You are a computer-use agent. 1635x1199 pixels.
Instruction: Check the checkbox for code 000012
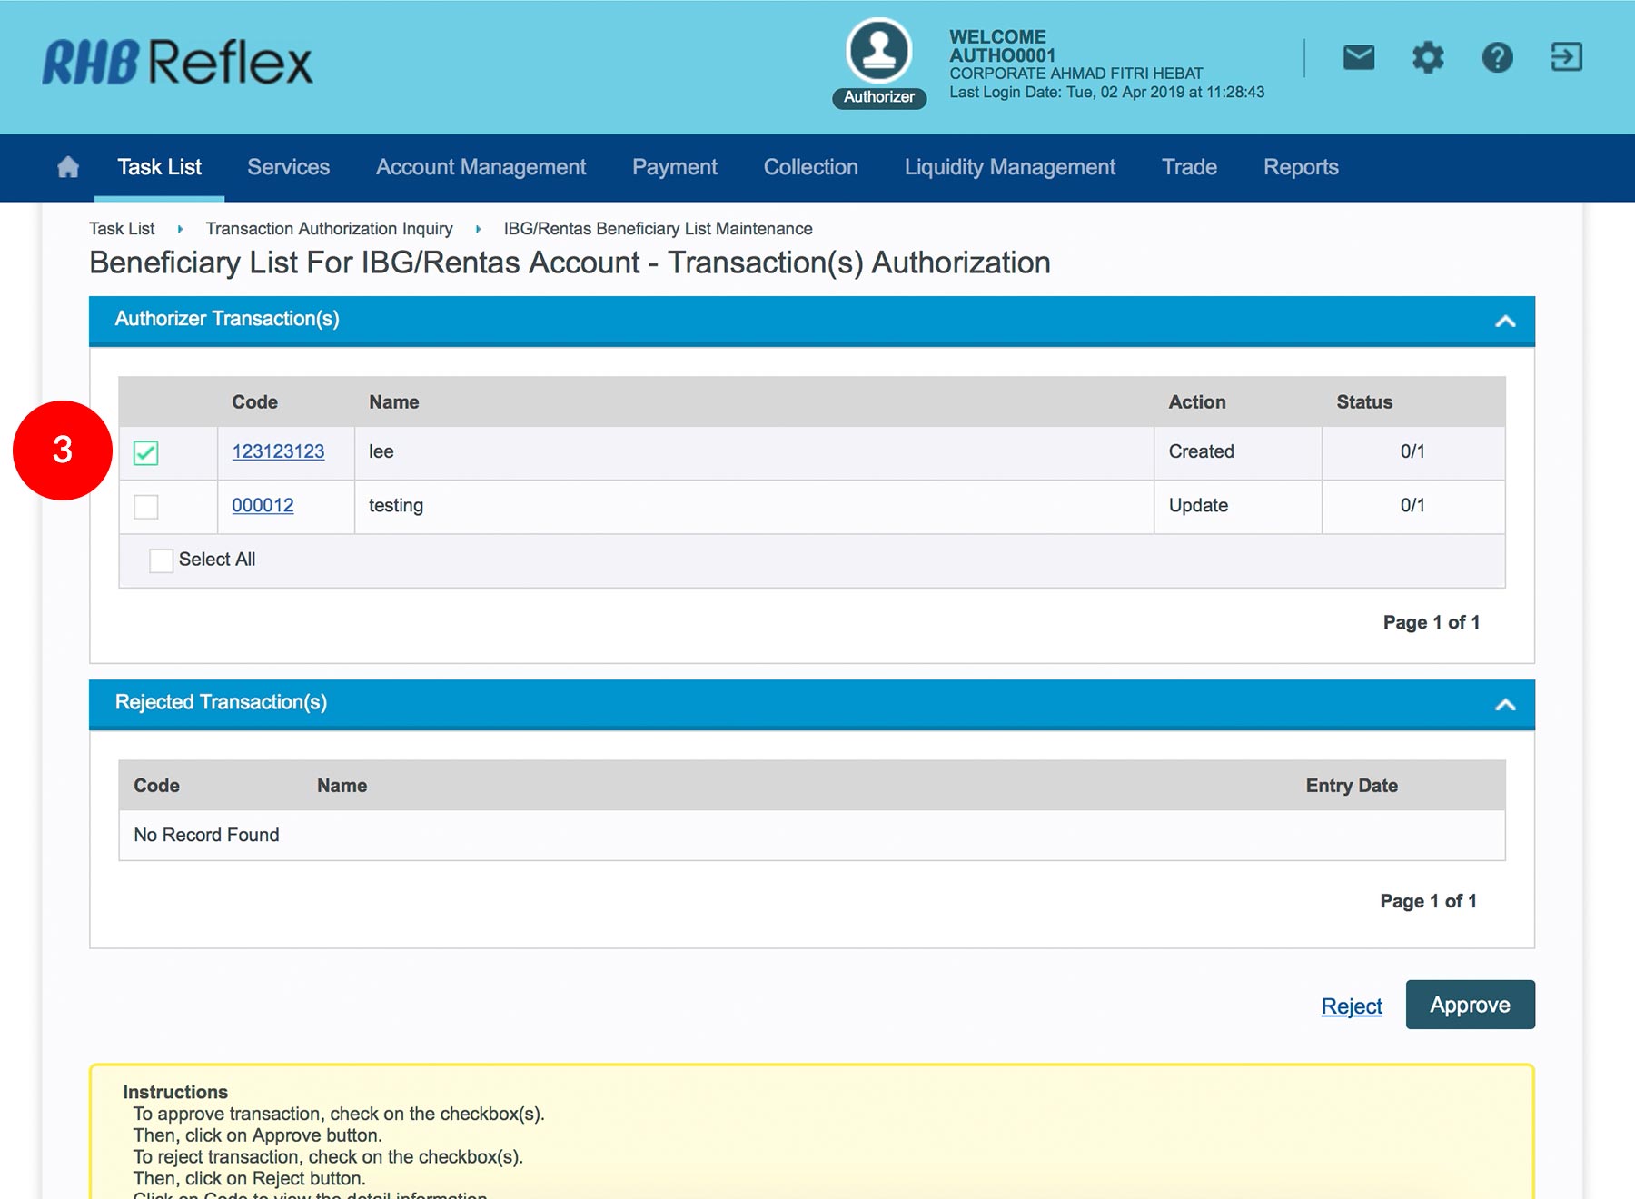point(146,506)
